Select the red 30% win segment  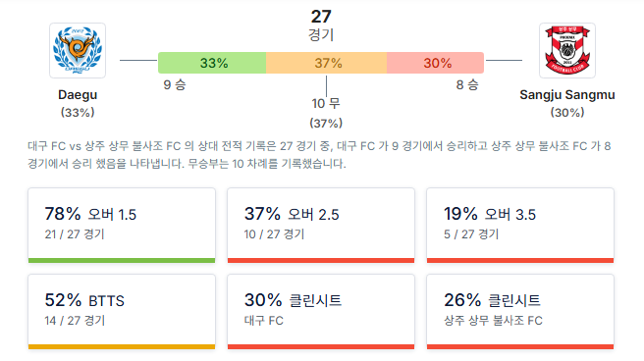coord(435,63)
